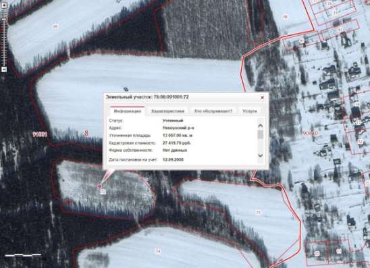This screenshot has height=268, width=370.
Task: Click the ownership value 'Нет данных'
Action: pyautogui.click(x=175, y=150)
